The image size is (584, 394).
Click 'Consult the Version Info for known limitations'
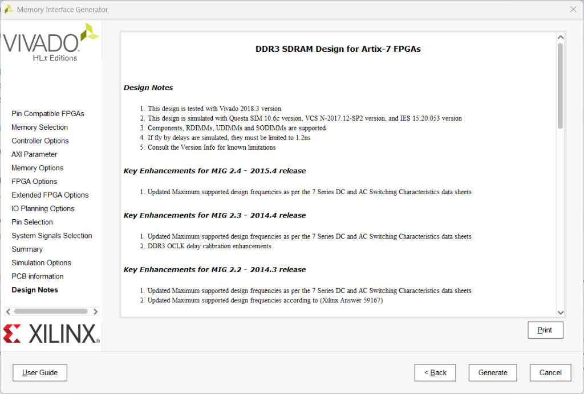click(212, 147)
